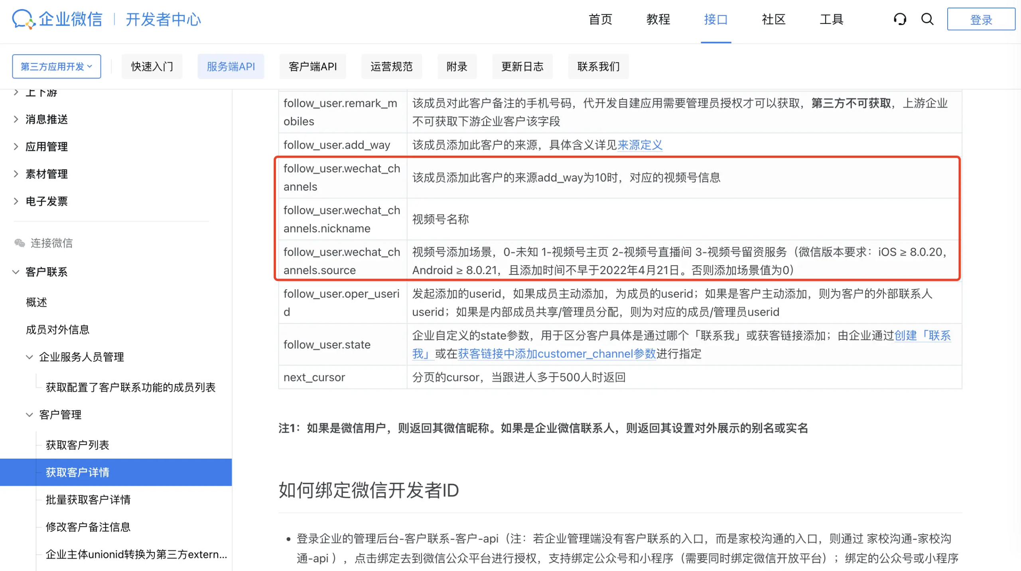
Task: Click next_cursor table cell
Action: pyautogui.click(x=343, y=377)
